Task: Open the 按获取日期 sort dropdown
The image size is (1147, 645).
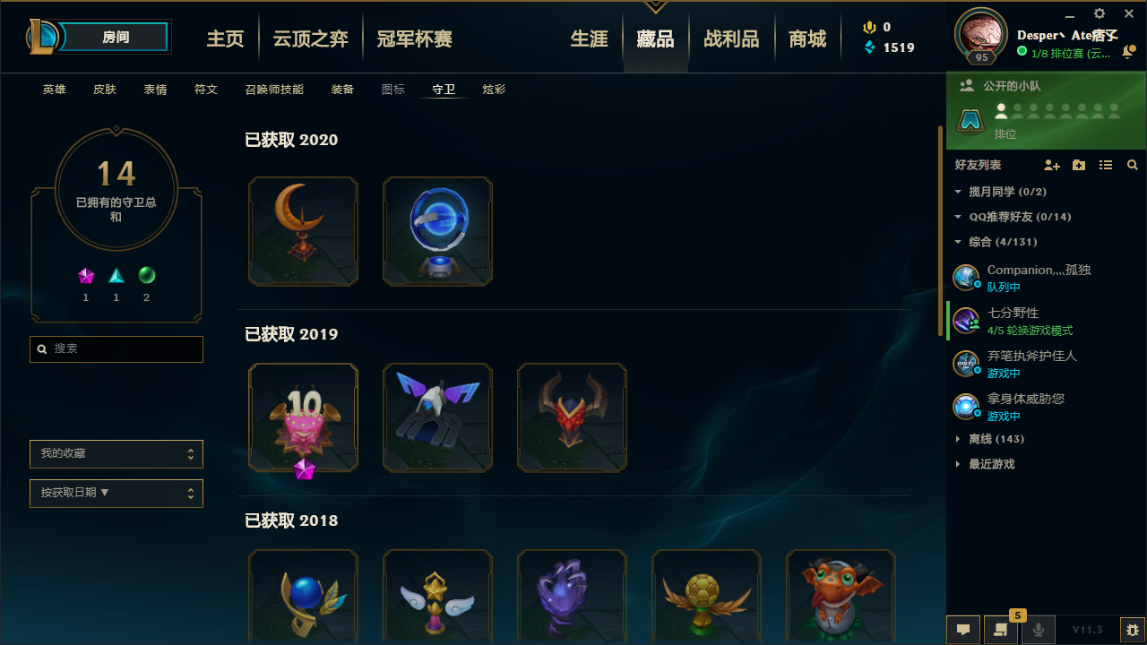Action: 116,494
